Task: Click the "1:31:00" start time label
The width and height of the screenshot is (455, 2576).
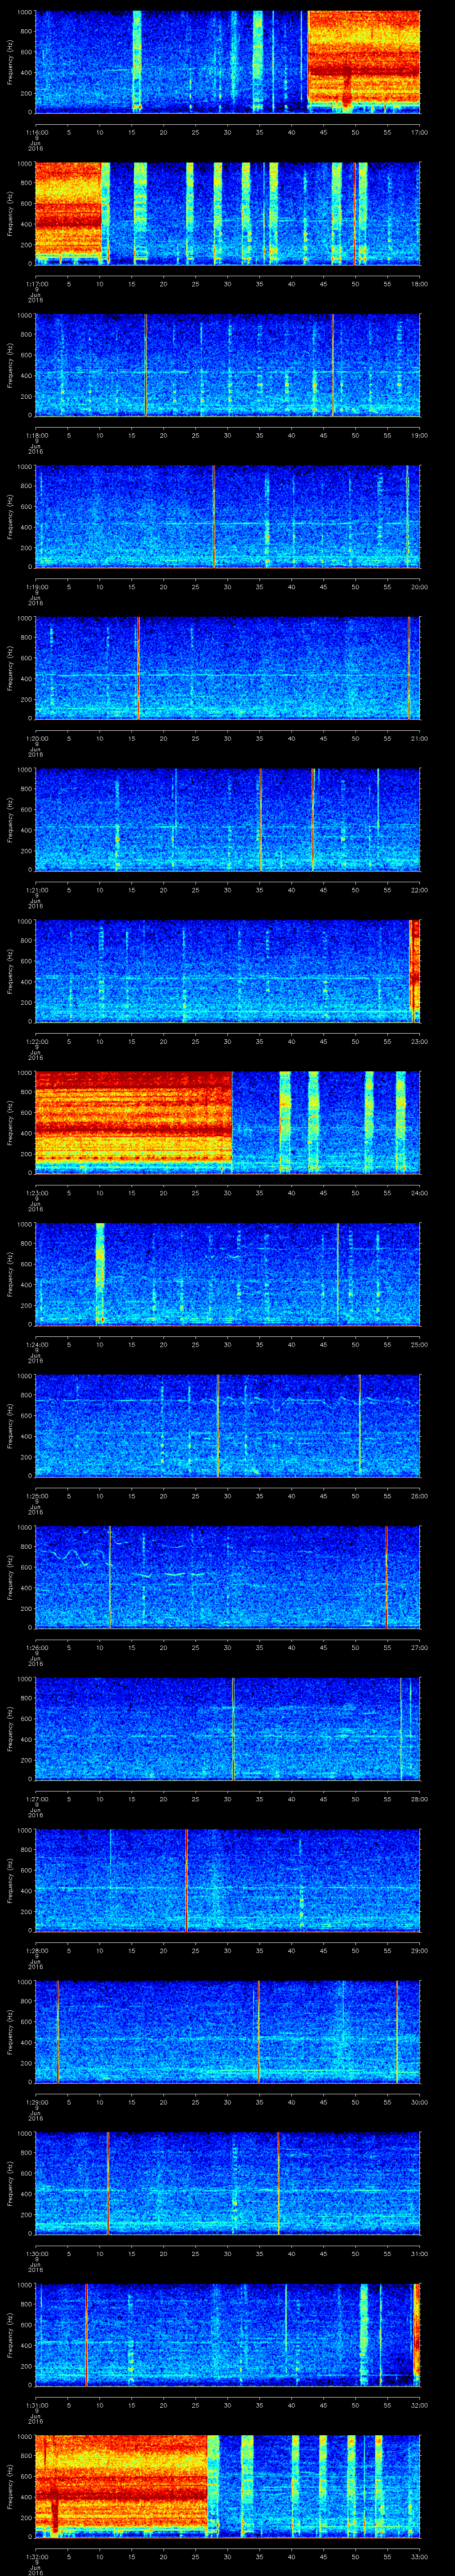Action: tap(36, 2405)
